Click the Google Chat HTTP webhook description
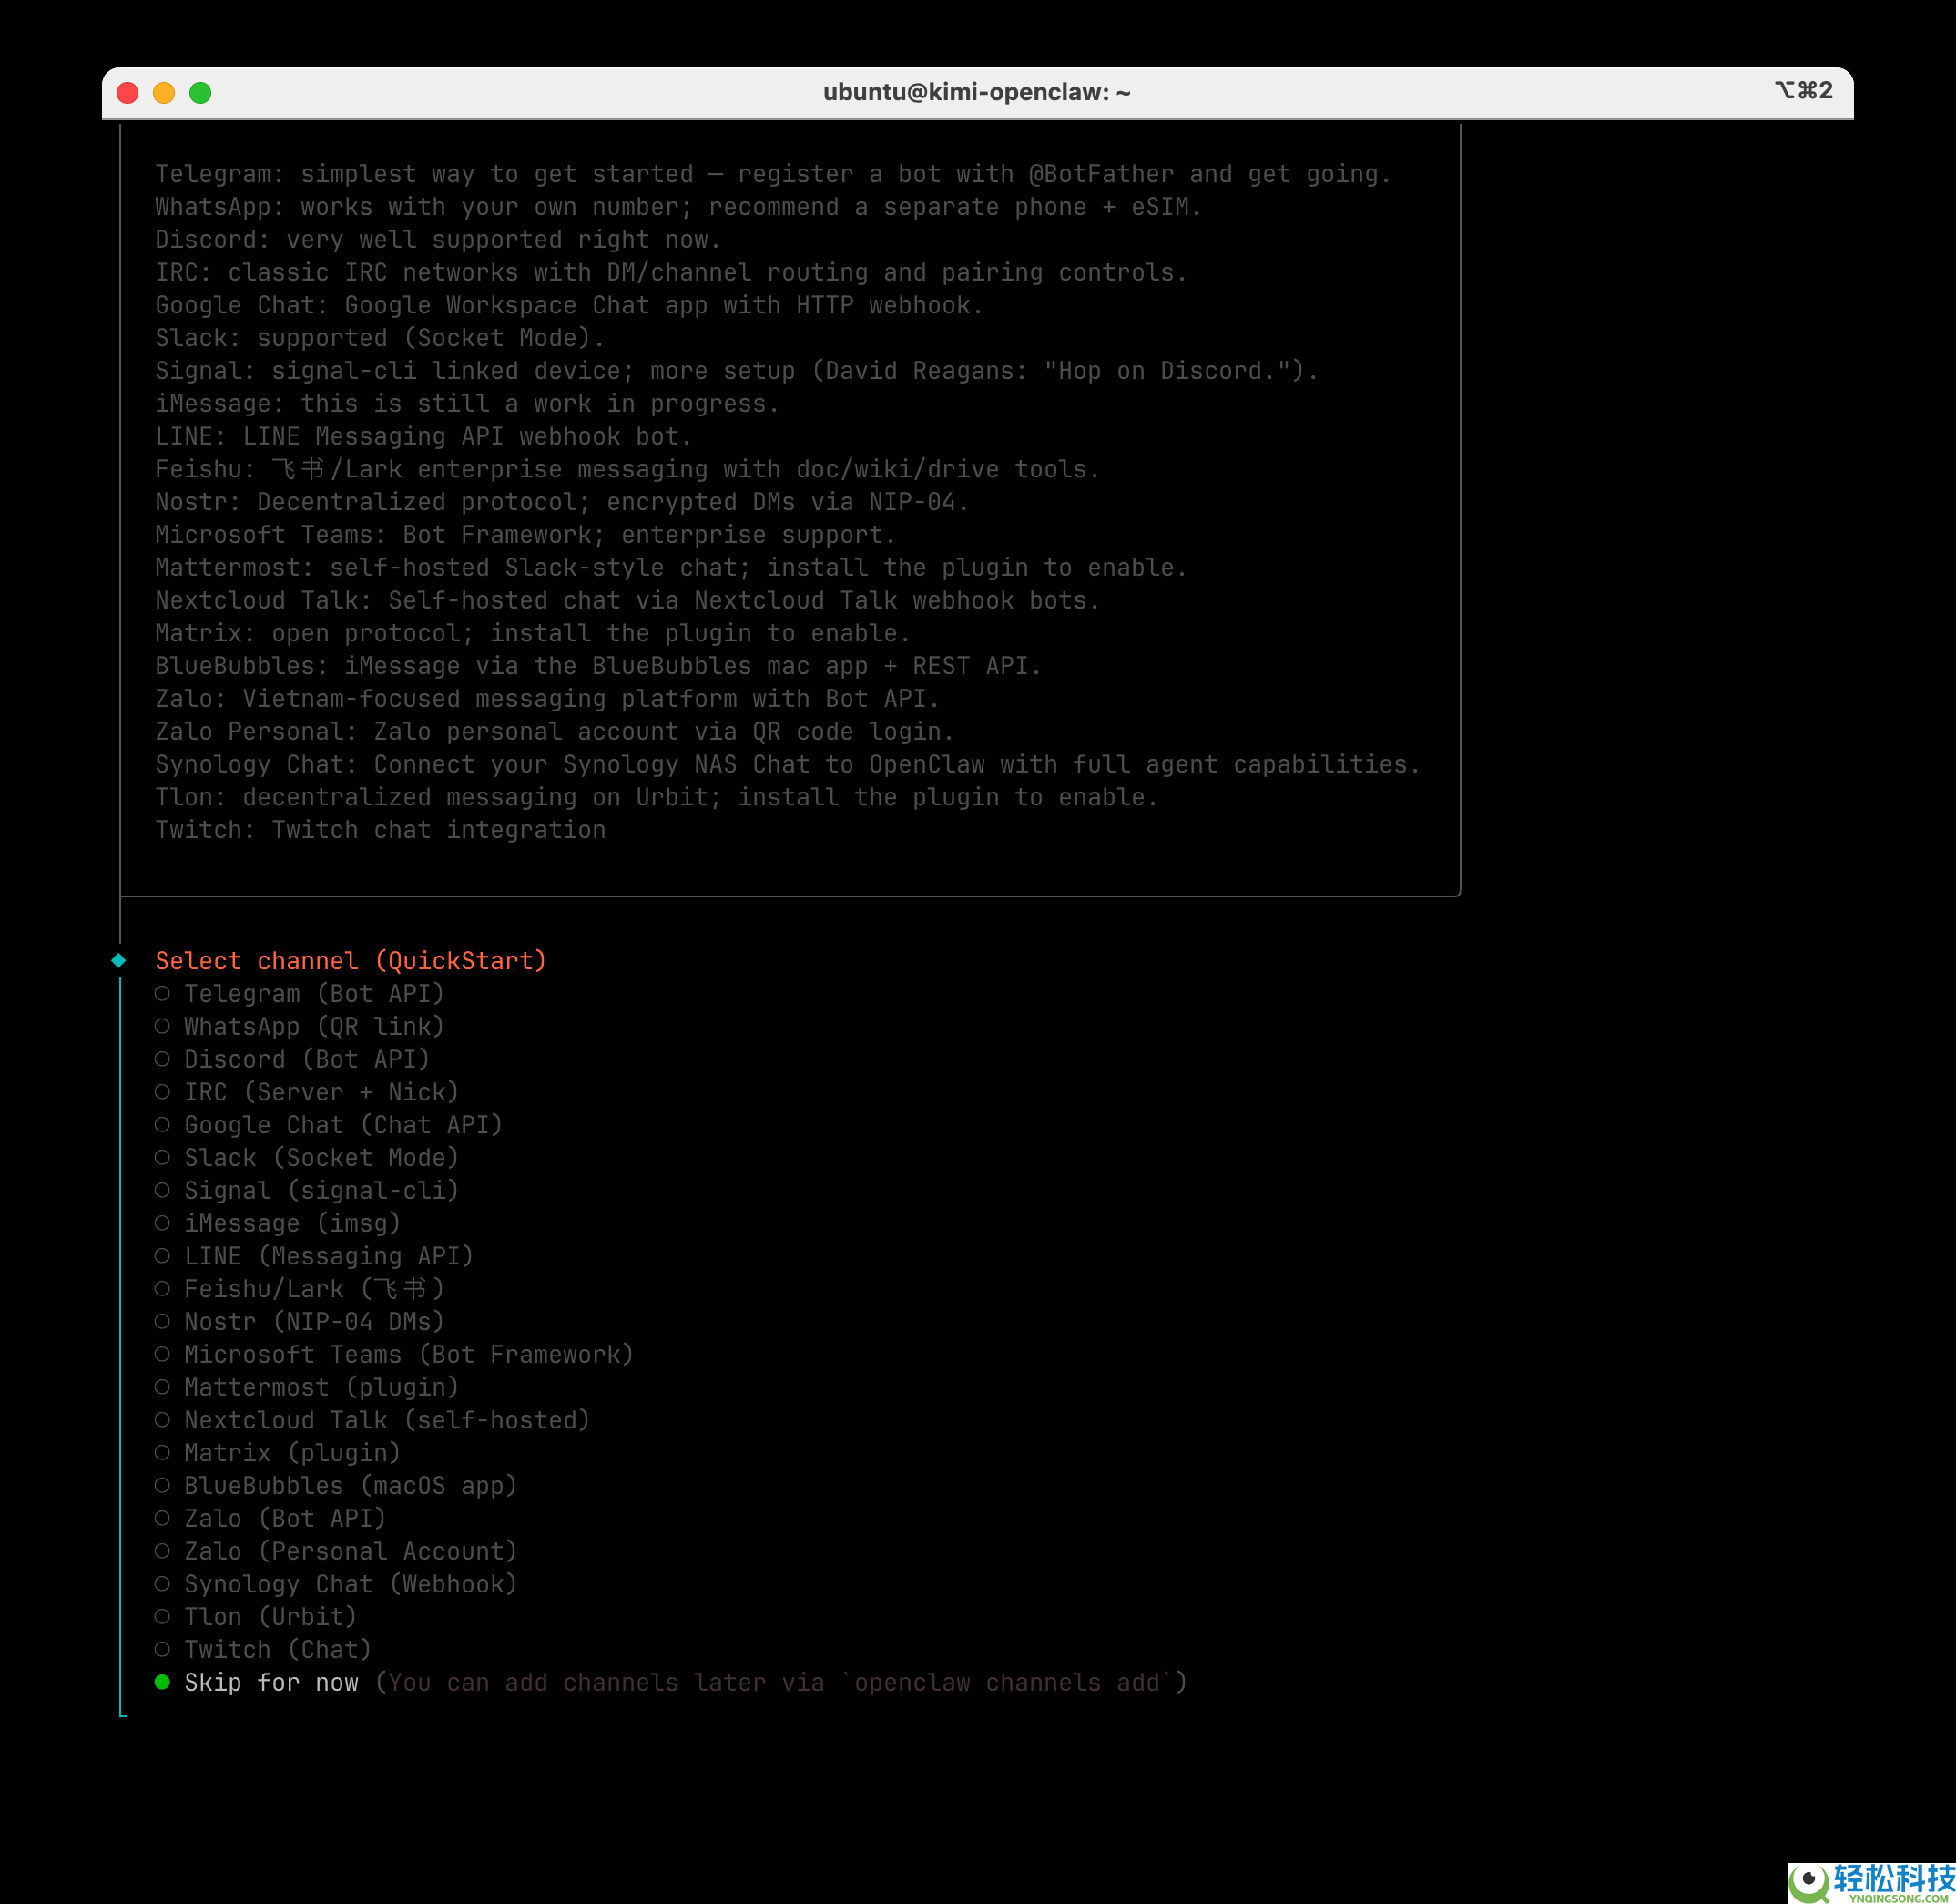Viewport: 1956px width, 1904px height. point(569,305)
